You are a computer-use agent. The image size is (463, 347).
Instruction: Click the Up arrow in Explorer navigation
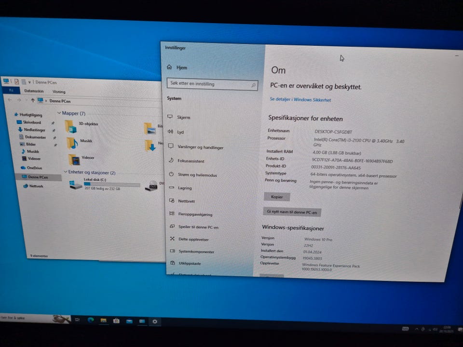pyautogui.click(x=32, y=100)
